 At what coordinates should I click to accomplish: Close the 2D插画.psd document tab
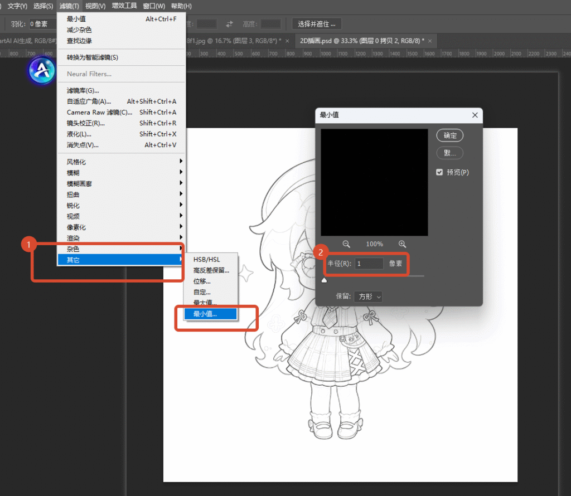(x=430, y=41)
